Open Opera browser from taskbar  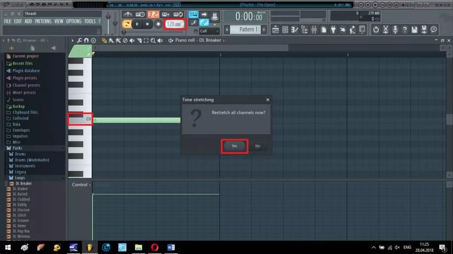pos(154,248)
